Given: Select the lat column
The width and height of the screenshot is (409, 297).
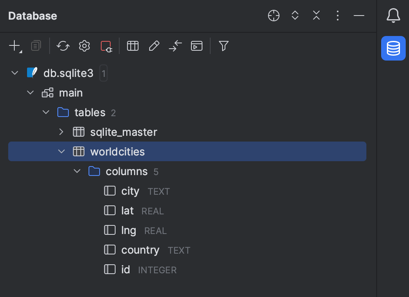Looking at the screenshot, I should tap(126, 210).
